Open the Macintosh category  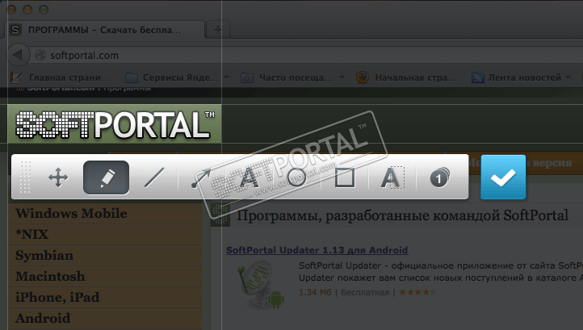pyautogui.click(x=105, y=276)
